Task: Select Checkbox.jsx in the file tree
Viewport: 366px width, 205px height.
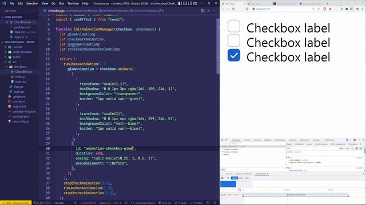Action: point(23,72)
